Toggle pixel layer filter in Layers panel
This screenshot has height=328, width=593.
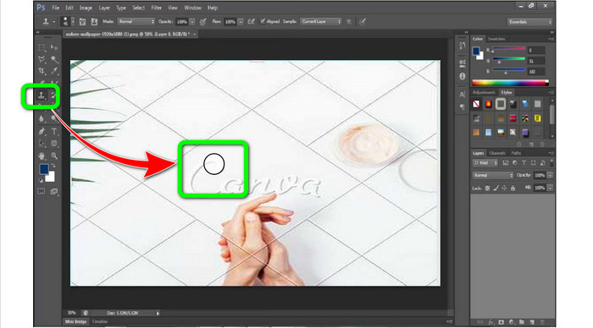[506, 163]
